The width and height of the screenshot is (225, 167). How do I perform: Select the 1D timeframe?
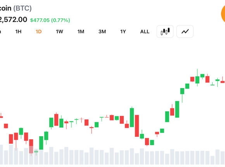(39, 32)
